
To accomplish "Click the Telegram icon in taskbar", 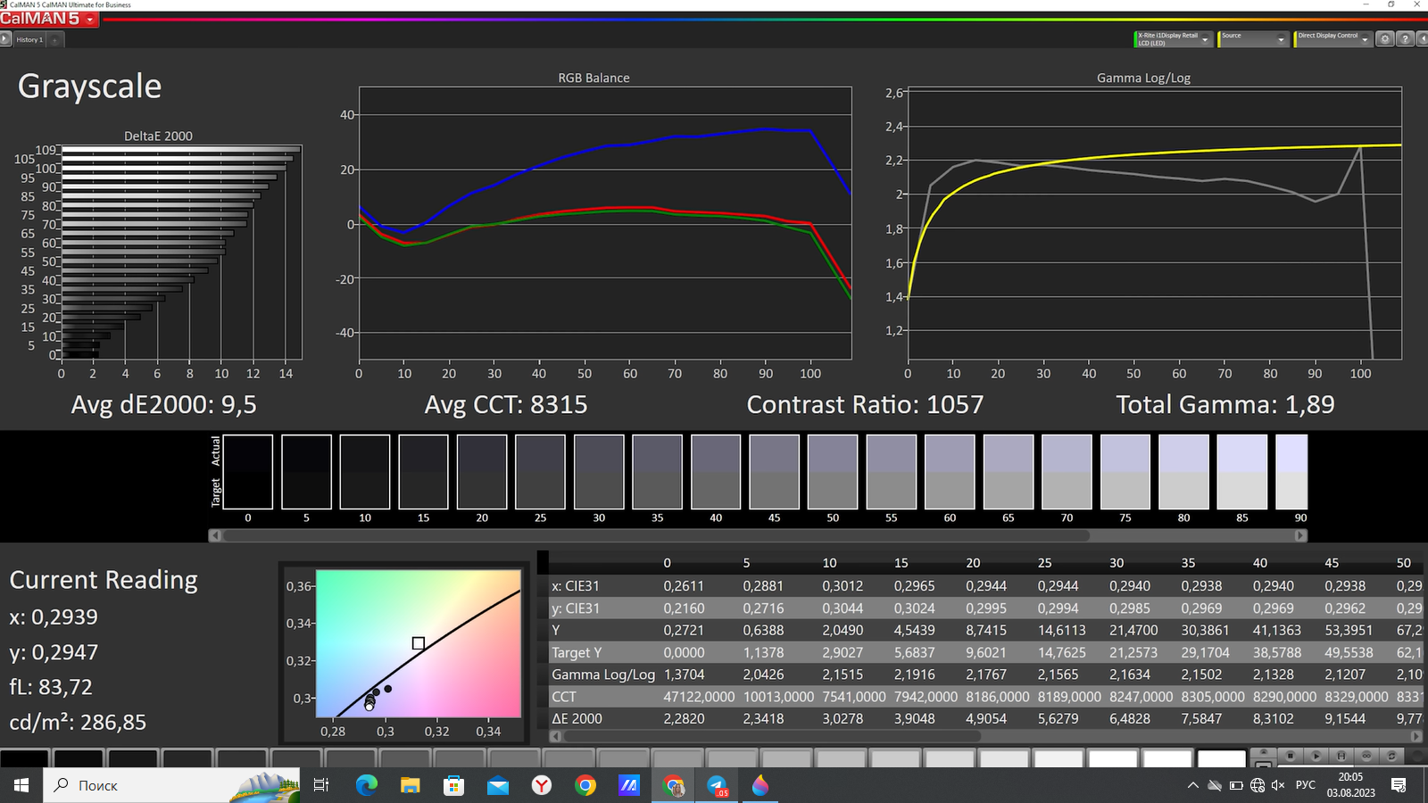I will point(717,785).
